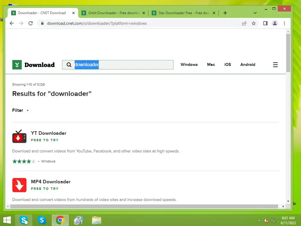This screenshot has height=226, width=301.
Task: Open File Explorer from the taskbar
Action: pos(96,220)
